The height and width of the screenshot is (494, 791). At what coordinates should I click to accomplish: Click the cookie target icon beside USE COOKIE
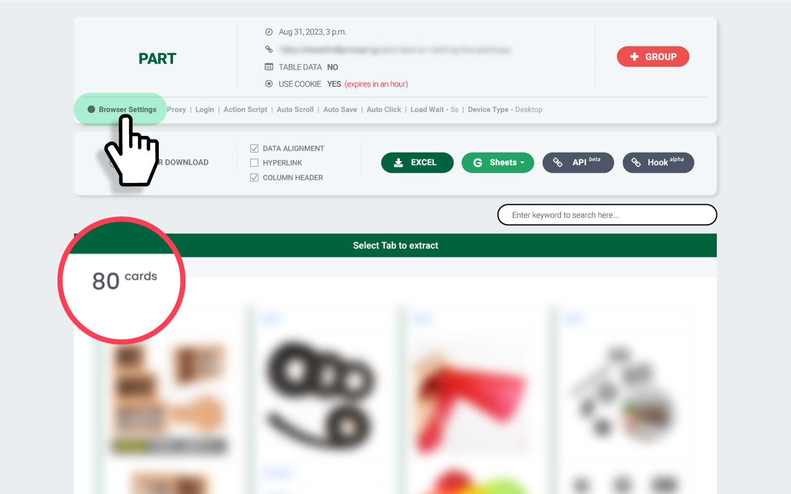coord(269,84)
